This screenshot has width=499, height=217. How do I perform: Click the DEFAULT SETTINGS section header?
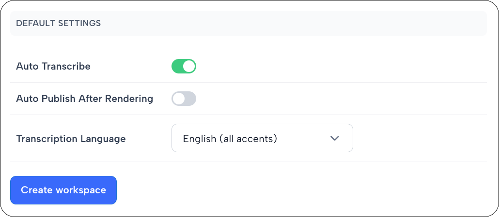[x=58, y=23]
